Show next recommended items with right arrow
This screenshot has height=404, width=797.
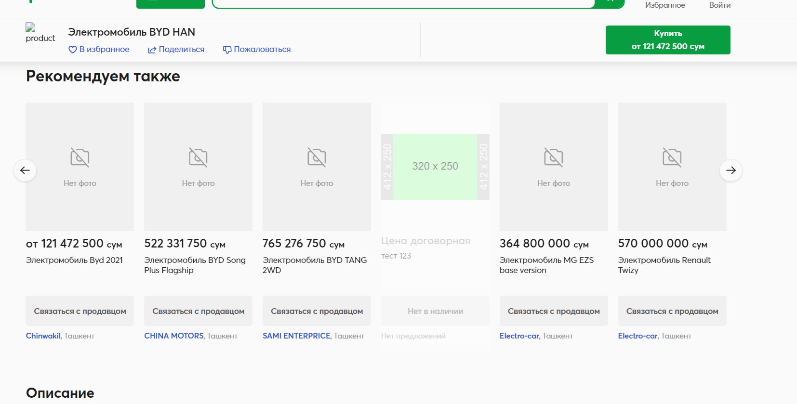(x=731, y=170)
